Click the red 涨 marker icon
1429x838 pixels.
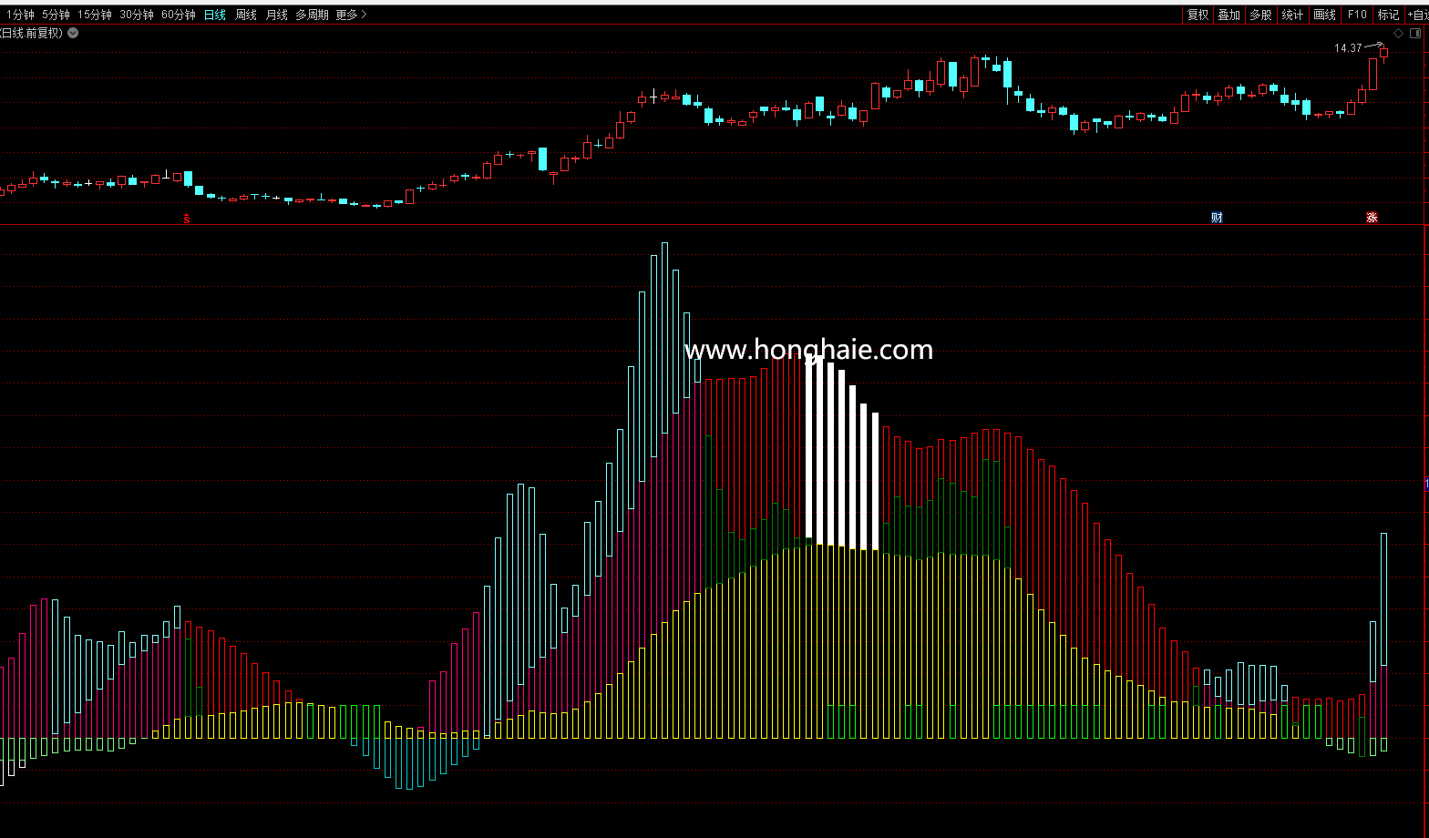[x=1372, y=217]
